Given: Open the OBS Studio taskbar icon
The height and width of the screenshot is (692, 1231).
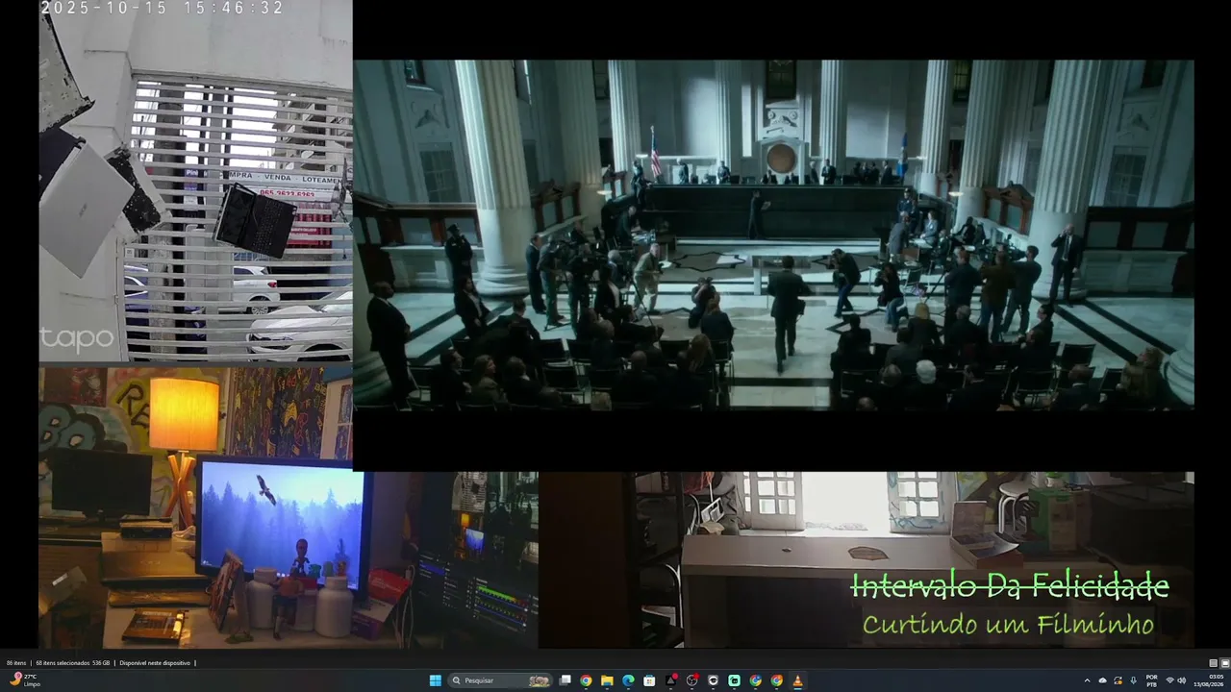Looking at the screenshot, I should (691, 680).
